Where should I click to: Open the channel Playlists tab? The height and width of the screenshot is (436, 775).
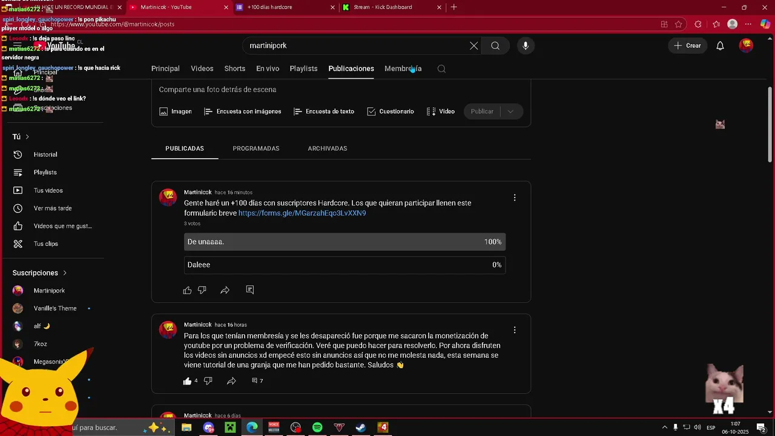coord(303,68)
